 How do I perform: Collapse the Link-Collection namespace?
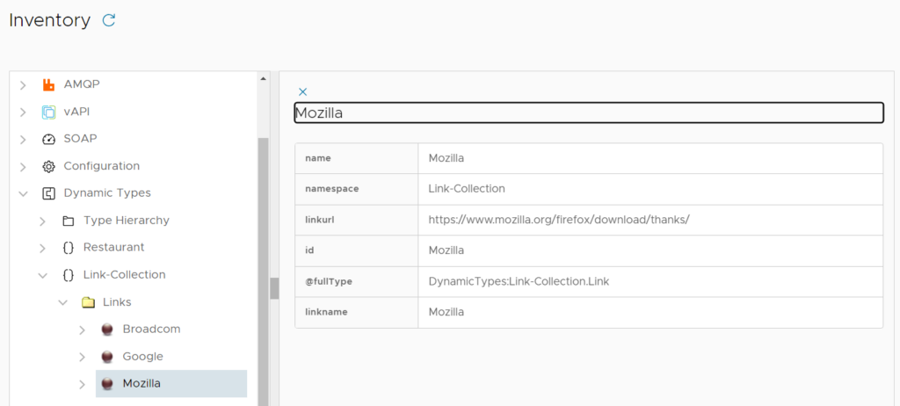point(42,275)
